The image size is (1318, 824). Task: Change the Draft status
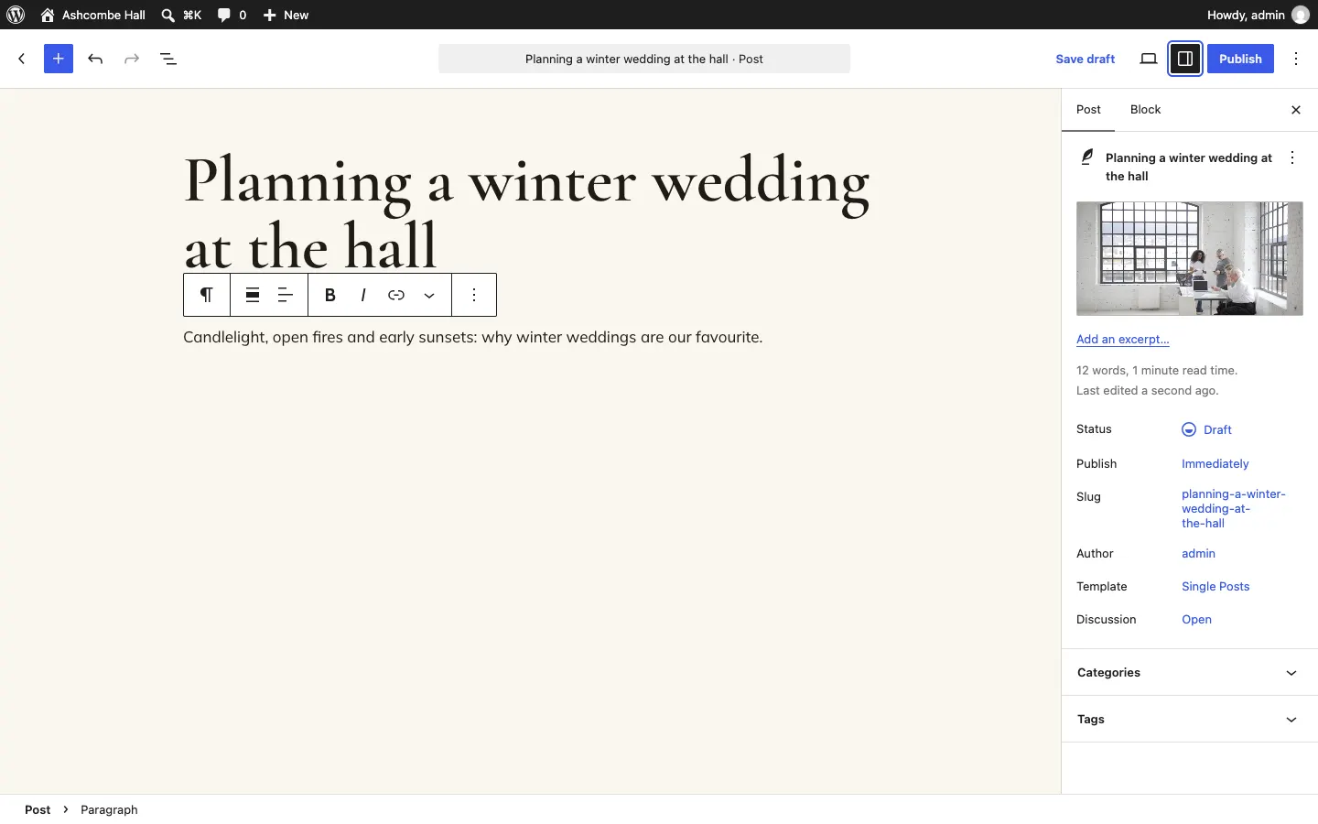(x=1206, y=429)
